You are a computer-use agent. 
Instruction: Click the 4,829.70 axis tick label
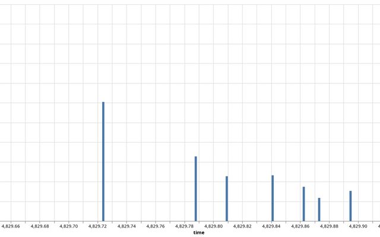(69, 226)
